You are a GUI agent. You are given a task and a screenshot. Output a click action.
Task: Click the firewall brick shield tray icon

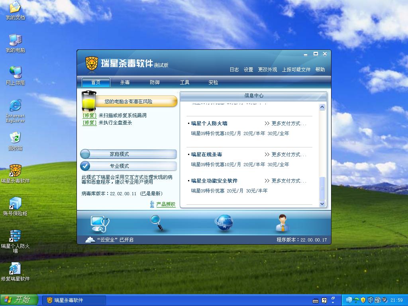click(x=370, y=300)
